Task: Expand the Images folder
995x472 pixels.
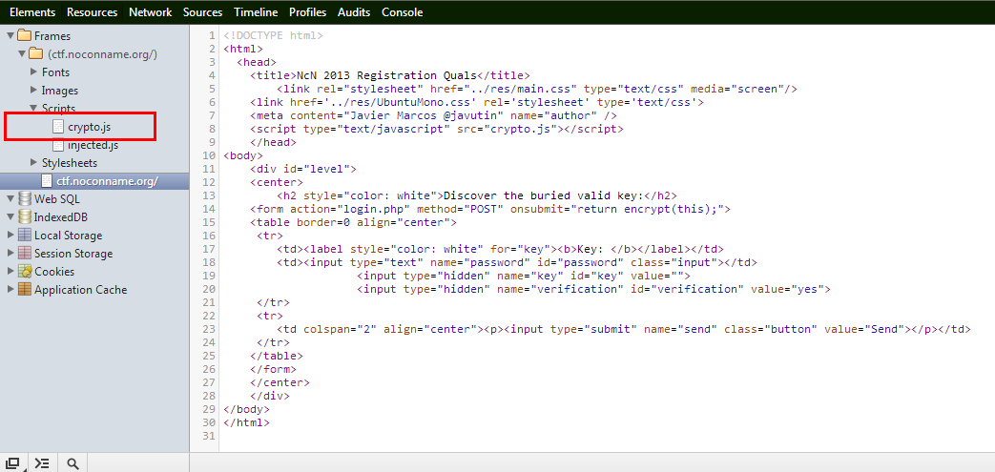Action: tap(33, 91)
